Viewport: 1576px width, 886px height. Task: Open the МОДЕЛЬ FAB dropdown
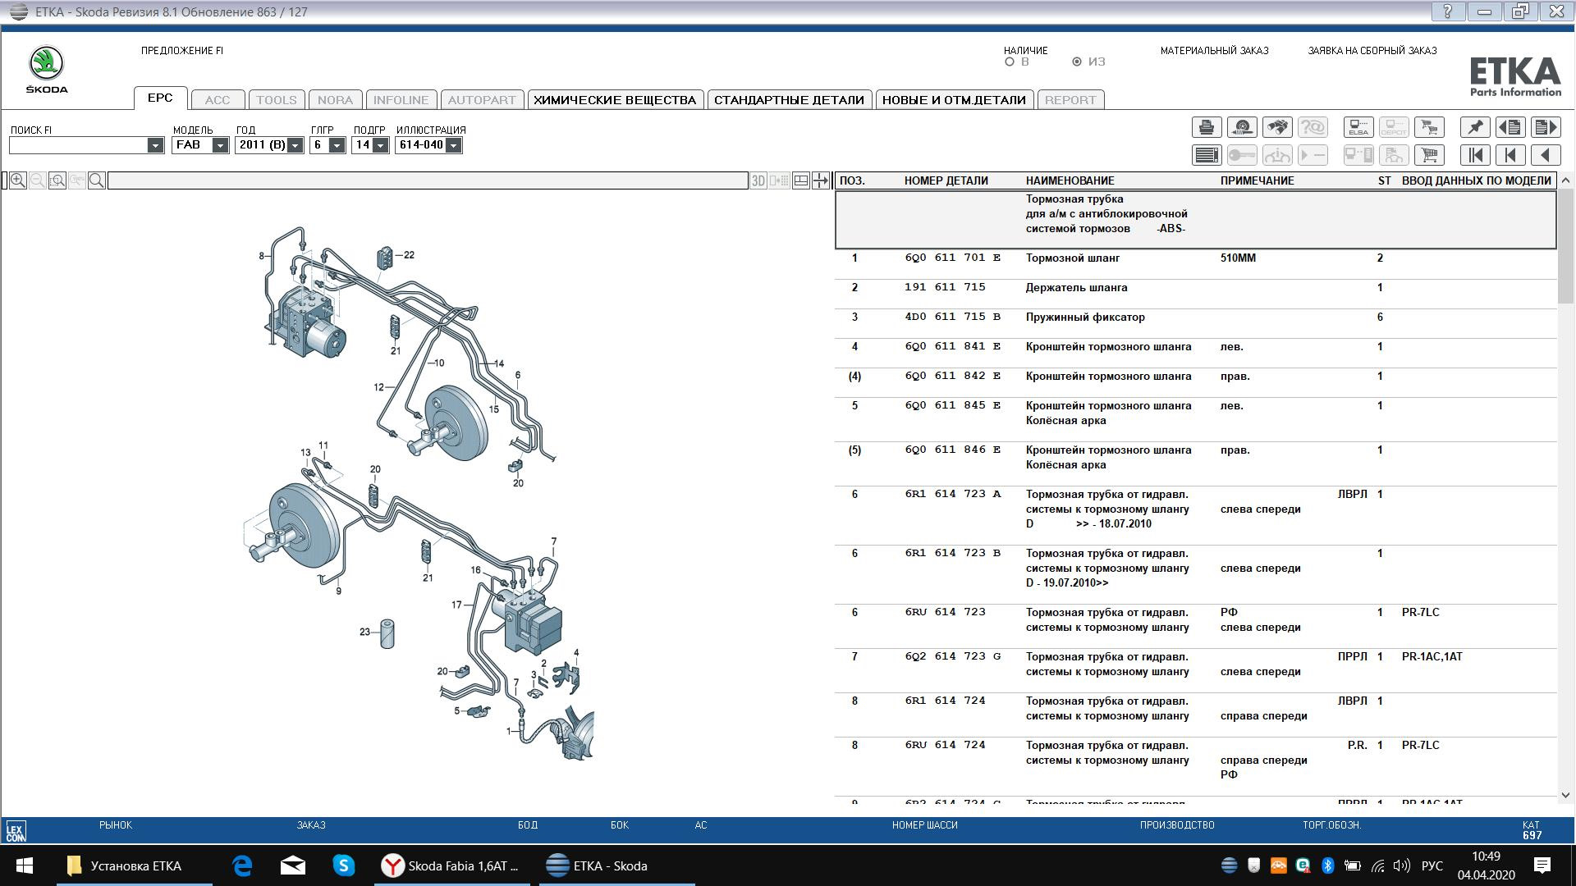coord(220,145)
